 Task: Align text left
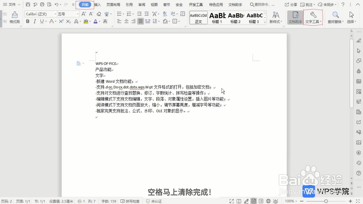pyautogui.click(x=119, y=21)
